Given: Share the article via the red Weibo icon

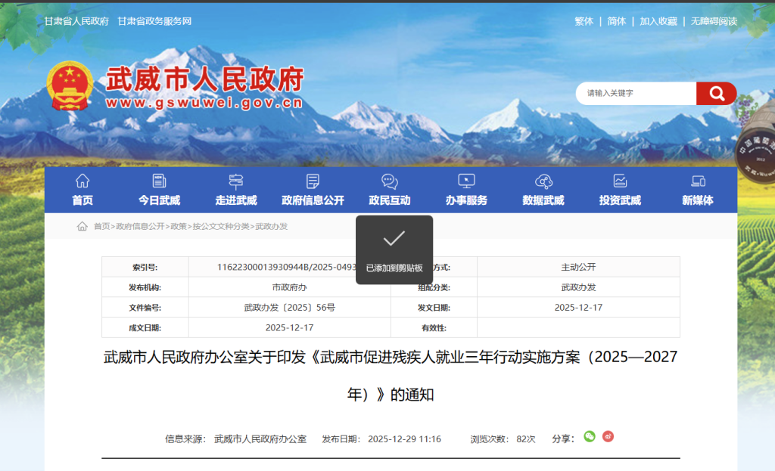Looking at the screenshot, I should pyautogui.click(x=608, y=437).
